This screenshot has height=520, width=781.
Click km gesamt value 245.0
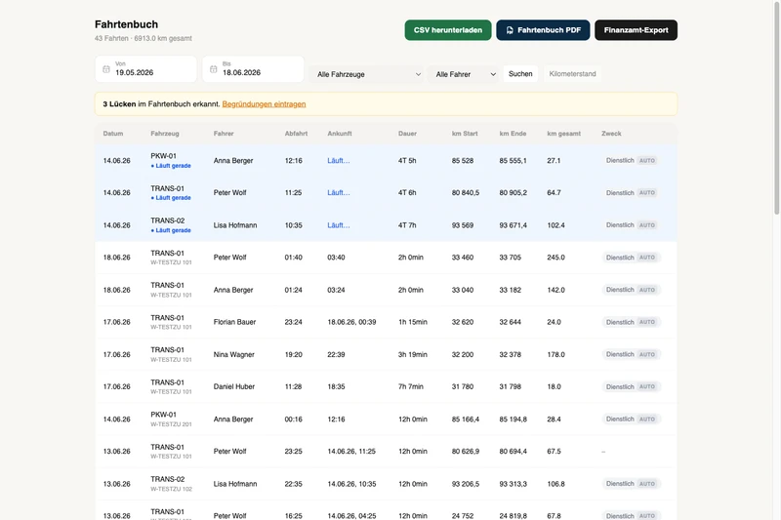point(555,258)
